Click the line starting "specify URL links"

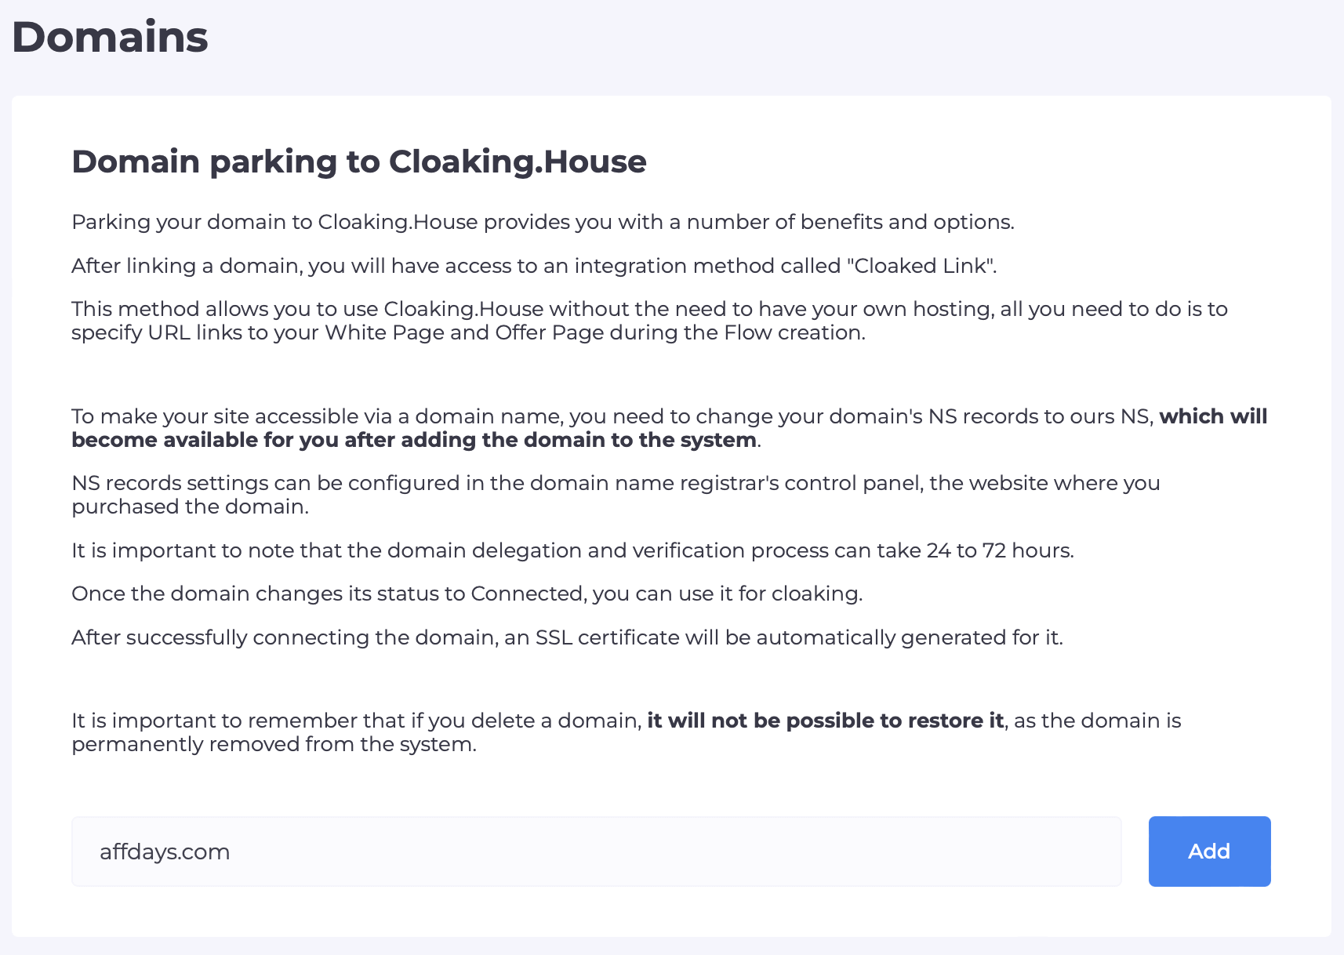(x=468, y=332)
